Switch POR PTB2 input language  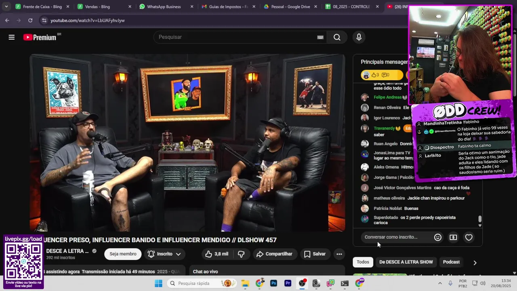pyautogui.click(x=463, y=283)
